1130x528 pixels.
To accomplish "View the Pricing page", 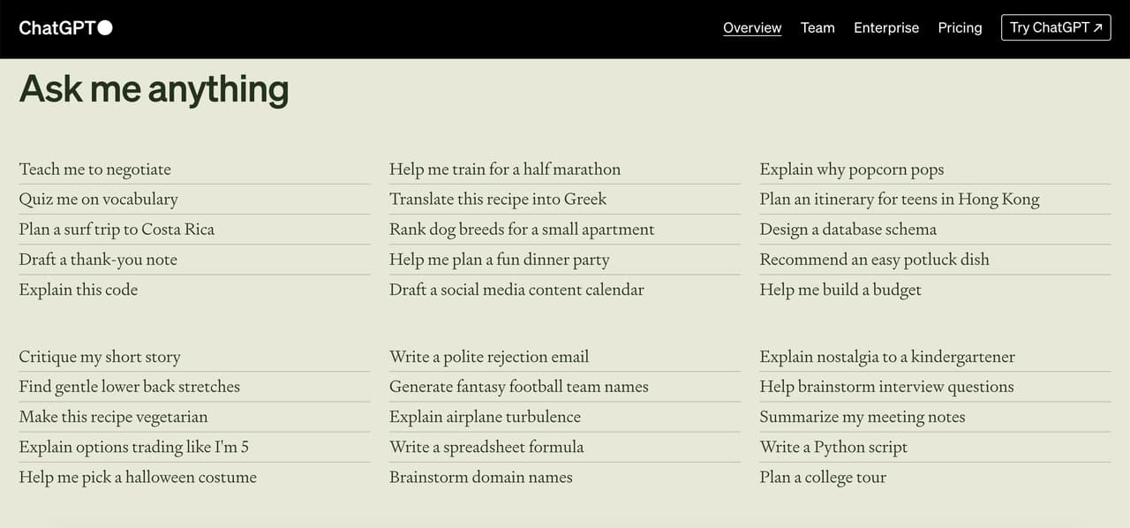I will (x=960, y=27).
